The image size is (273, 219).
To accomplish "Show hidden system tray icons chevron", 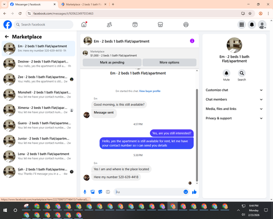I will coord(238,210).
